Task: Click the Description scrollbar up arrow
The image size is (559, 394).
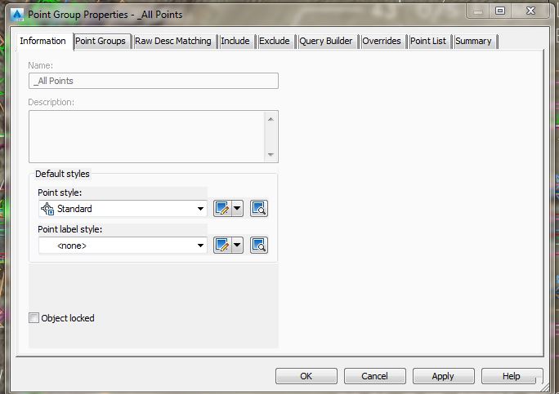Action: 271,119
